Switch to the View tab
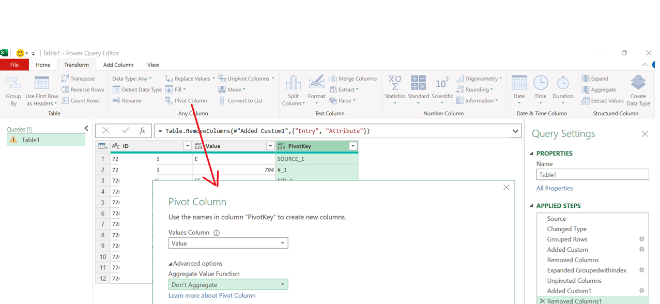Image resolution: width=660 pixels, height=304 pixels. click(x=153, y=65)
